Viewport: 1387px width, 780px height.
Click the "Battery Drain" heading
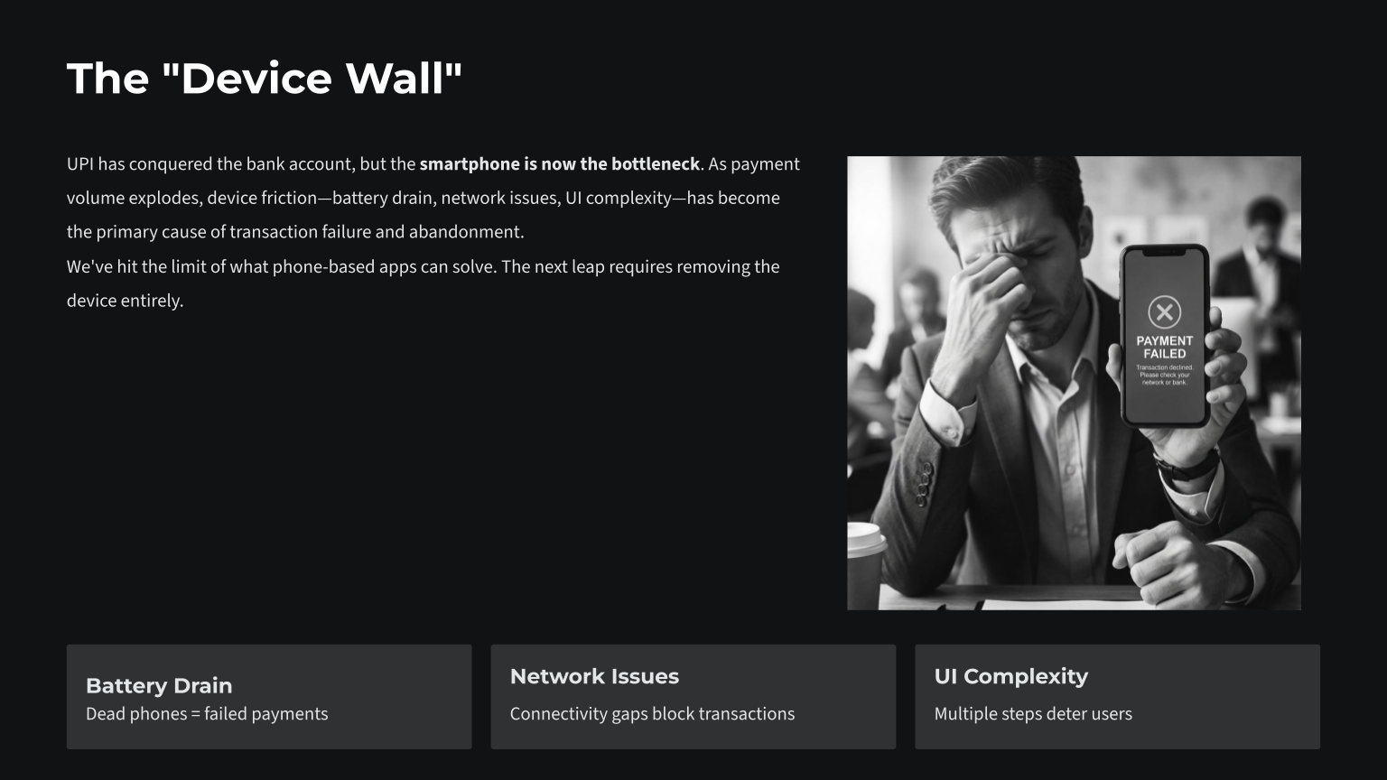coord(159,685)
